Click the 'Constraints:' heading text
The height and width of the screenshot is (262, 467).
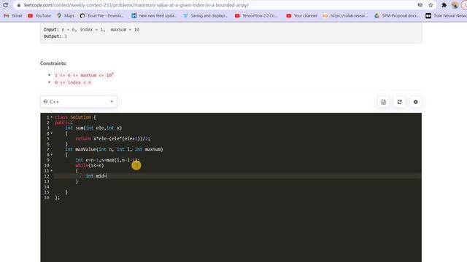(53, 63)
